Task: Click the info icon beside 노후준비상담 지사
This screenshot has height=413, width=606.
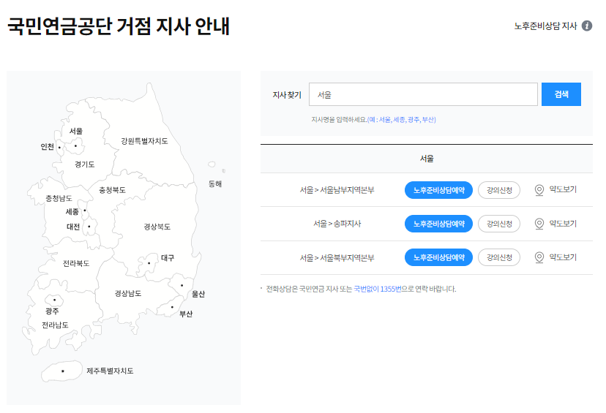Action: tap(587, 26)
